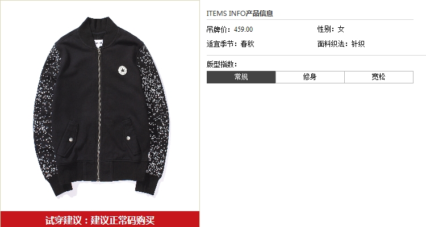Click the white collar brand label
The image size is (426, 227).
coord(98,43)
